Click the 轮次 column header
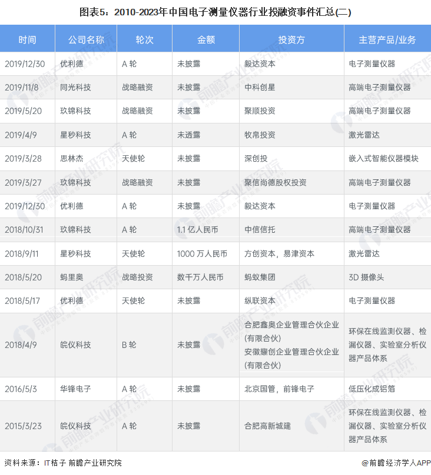This screenshot has width=431, height=475. (144, 40)
